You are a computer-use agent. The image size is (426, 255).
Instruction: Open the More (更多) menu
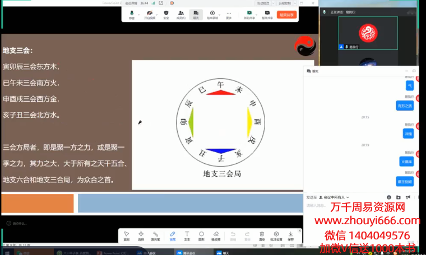coord(229,14)
